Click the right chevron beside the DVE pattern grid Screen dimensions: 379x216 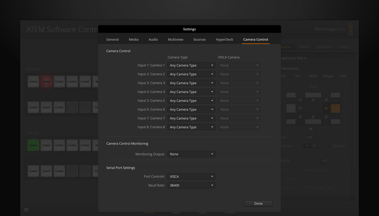coord(346,106)
